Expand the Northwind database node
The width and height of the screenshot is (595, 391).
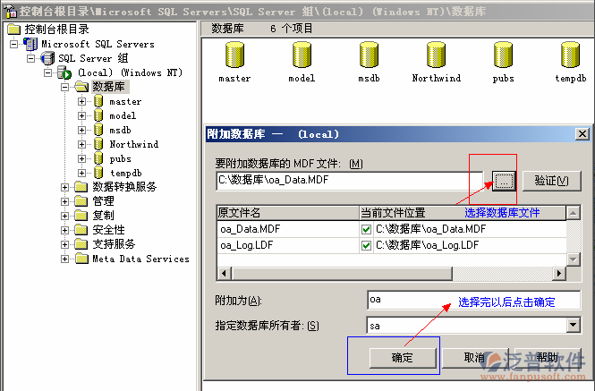click(x=81, y=144)
